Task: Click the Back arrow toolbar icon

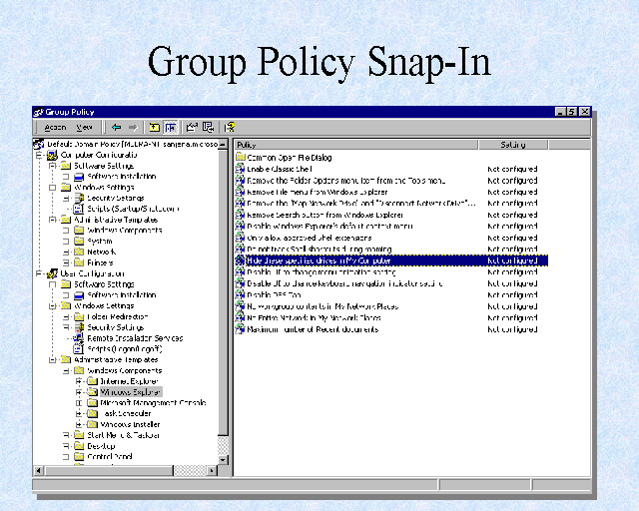Action: tap(116, 128)
